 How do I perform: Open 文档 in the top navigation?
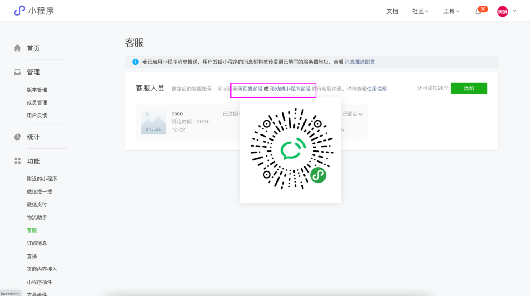(392, 11)
